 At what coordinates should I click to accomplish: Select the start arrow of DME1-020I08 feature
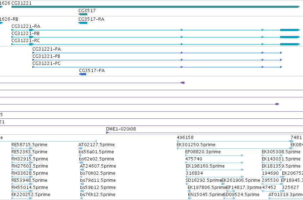(107, 133)
